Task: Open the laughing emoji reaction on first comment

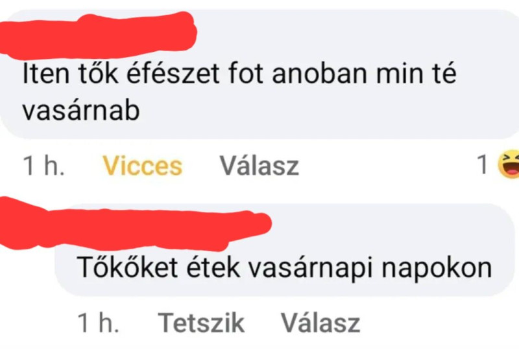Action: click(x=509, y=164)
